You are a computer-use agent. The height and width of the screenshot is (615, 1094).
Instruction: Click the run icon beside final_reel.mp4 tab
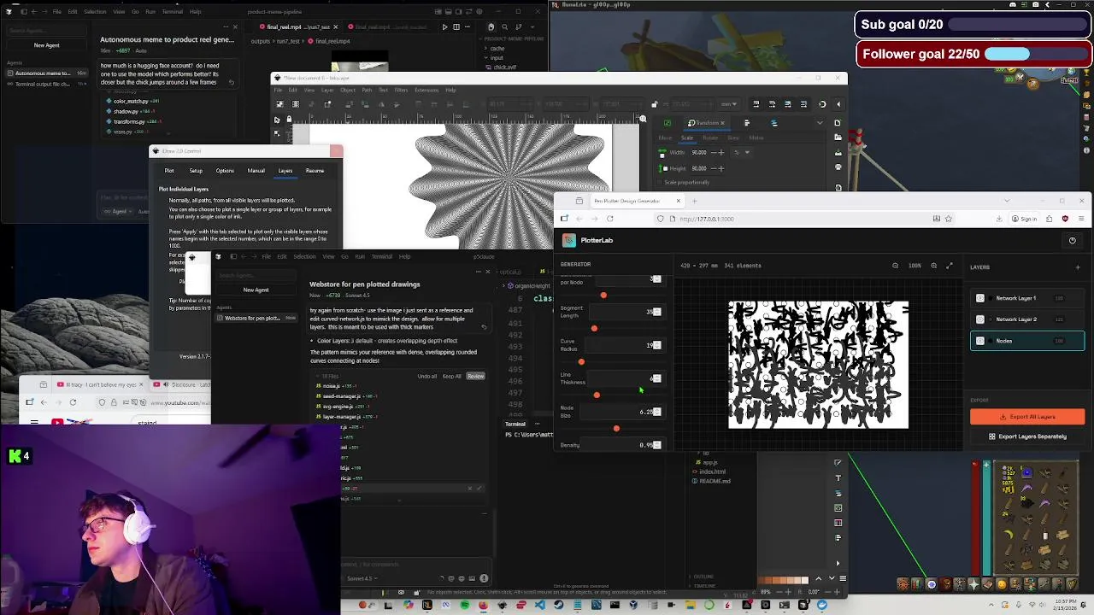click(444, 26)
